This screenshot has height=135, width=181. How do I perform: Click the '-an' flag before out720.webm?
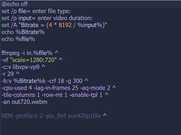[x=6, y=102]
